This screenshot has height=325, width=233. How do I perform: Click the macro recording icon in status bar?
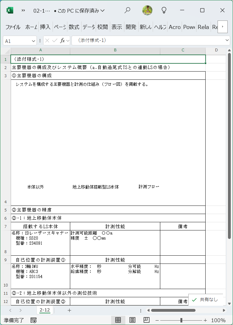(34, 320)
